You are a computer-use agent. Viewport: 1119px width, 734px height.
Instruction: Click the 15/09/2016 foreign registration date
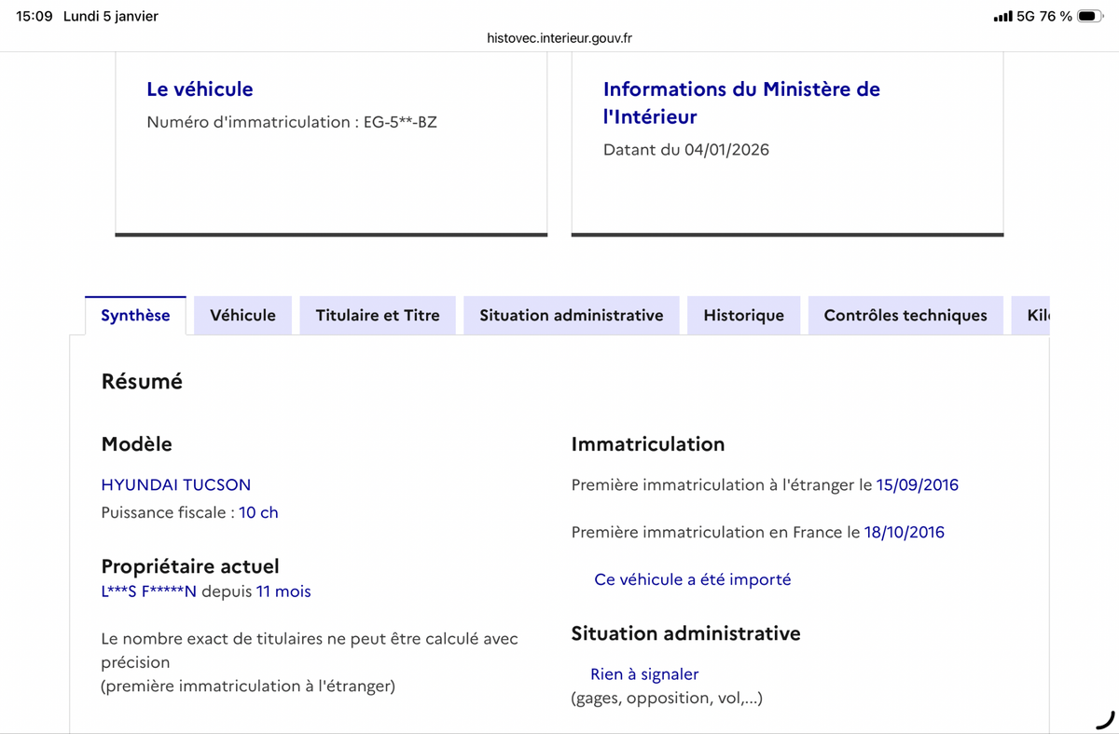[x=917, y=485]
